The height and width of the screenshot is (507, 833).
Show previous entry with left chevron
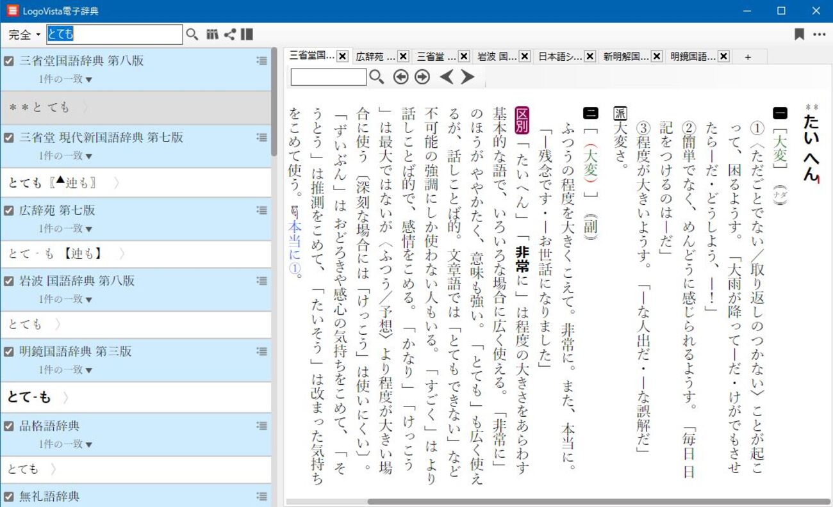447,77
